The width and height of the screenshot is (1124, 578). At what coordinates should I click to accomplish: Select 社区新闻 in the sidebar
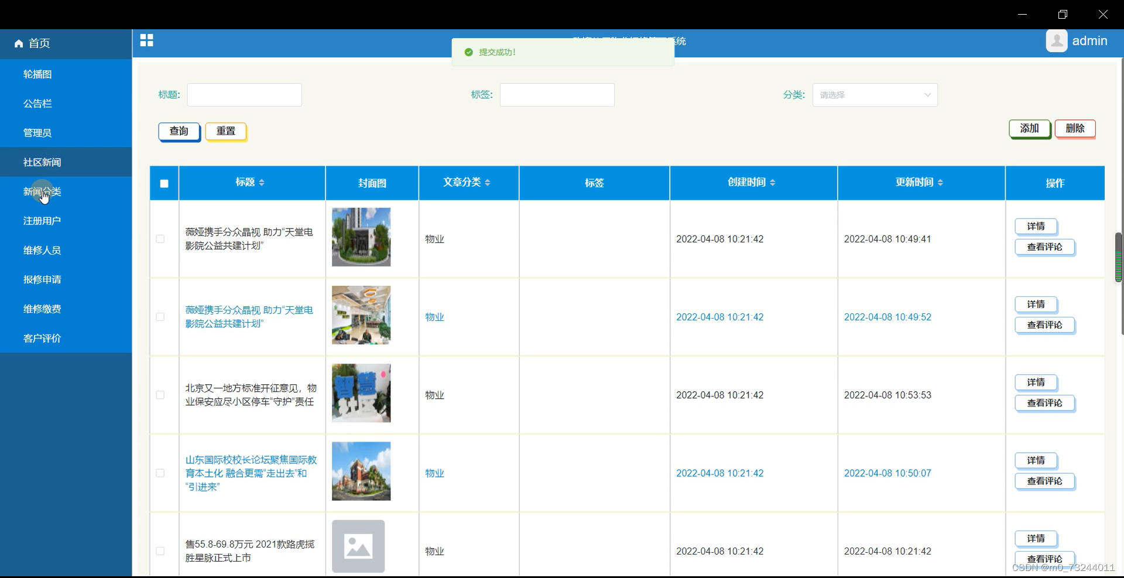coord(42,162)
